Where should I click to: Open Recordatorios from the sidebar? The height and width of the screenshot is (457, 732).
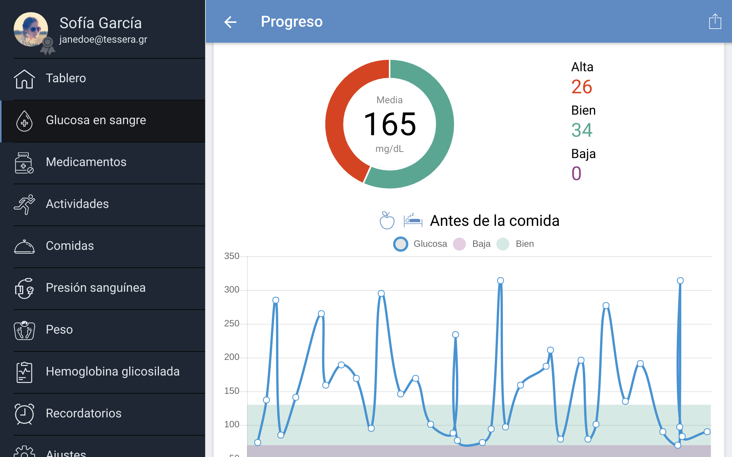[83, 414]
